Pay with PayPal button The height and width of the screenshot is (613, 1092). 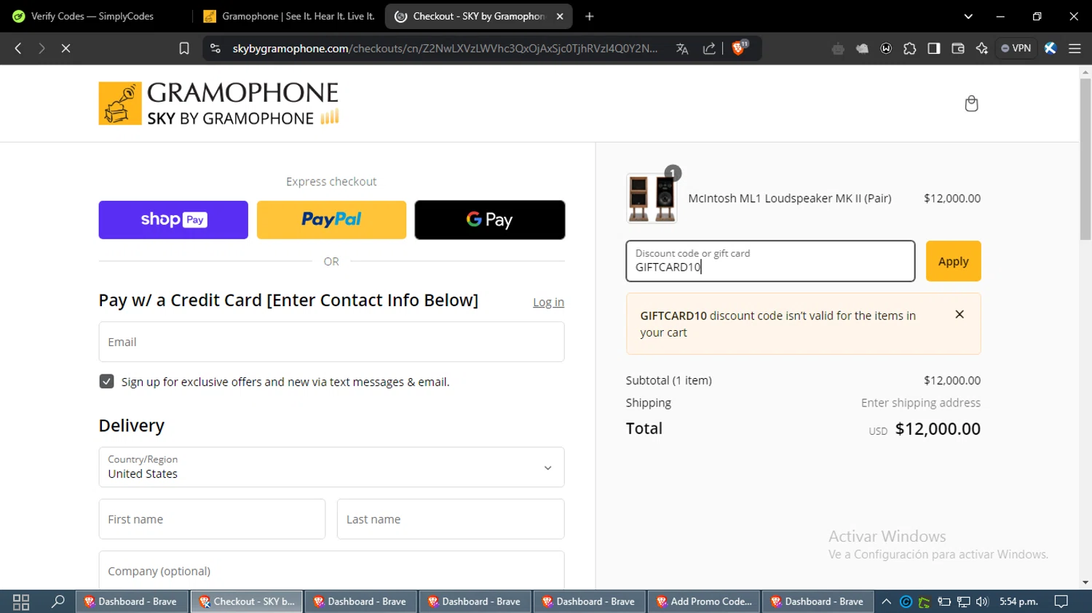[x=331, y=220]
